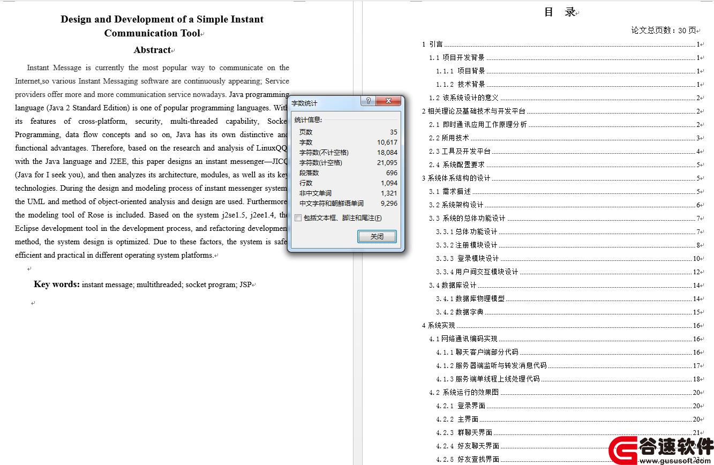Image resolution: width=714 pixels, height=465 pixels.
Task: Enable 包括文本框、脚注和尾注 checkbox
Action: pos(298,218)
